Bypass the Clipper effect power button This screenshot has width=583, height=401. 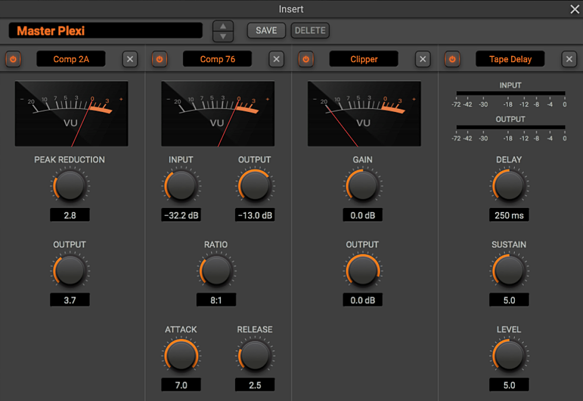[306, 59]
